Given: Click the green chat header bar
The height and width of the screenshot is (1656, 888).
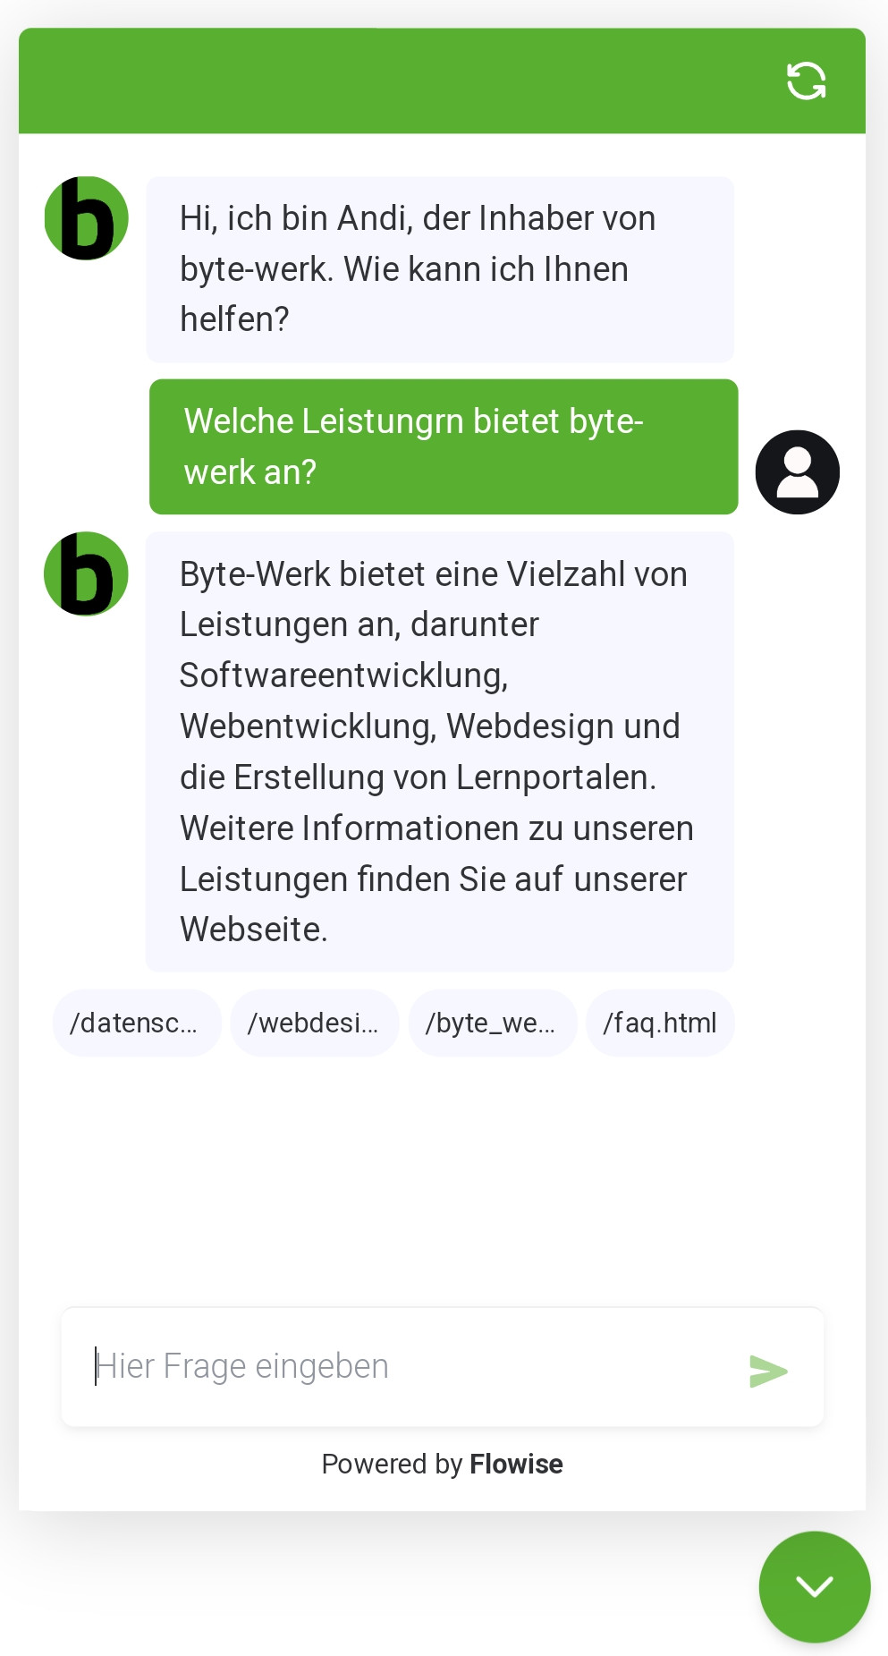Looking at the screenshot, I should coord(402,81).
